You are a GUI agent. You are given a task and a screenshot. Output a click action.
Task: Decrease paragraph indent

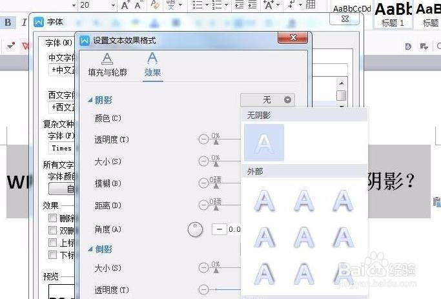point(240,5)
